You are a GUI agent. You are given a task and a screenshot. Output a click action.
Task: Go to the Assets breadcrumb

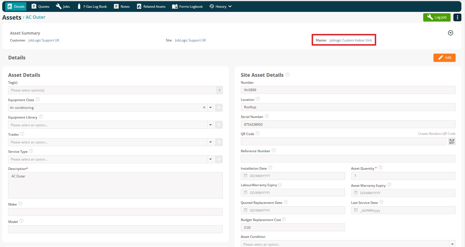click(x=12, y=17)
